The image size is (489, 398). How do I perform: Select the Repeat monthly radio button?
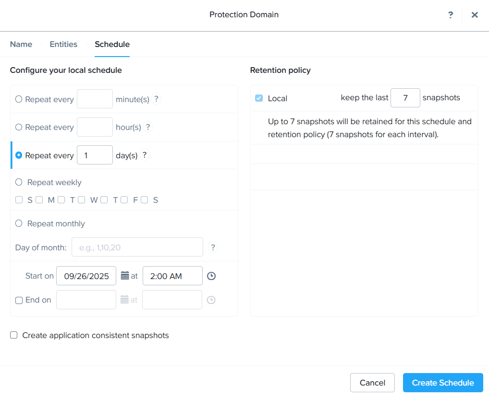tap(19, 223)
